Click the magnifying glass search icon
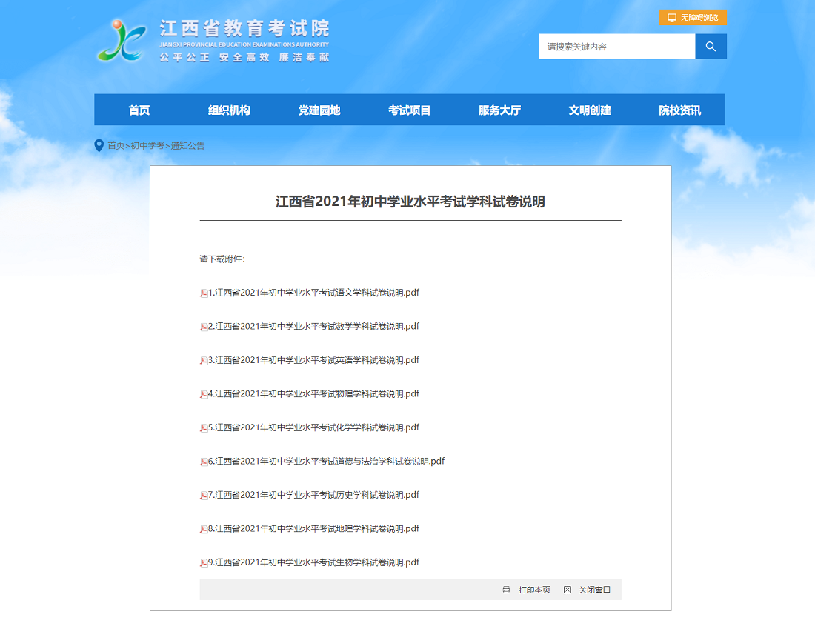 pyautogui.click(x=710, y=46)
